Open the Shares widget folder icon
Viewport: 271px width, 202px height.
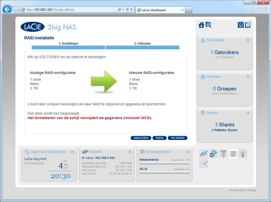coord(202,113)
